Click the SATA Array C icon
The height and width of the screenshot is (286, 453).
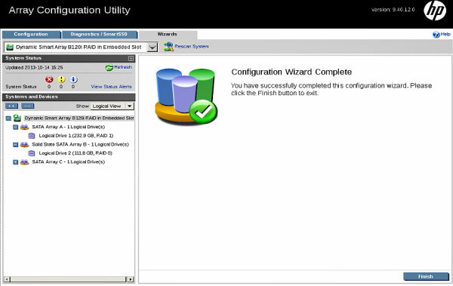point(25,162)
